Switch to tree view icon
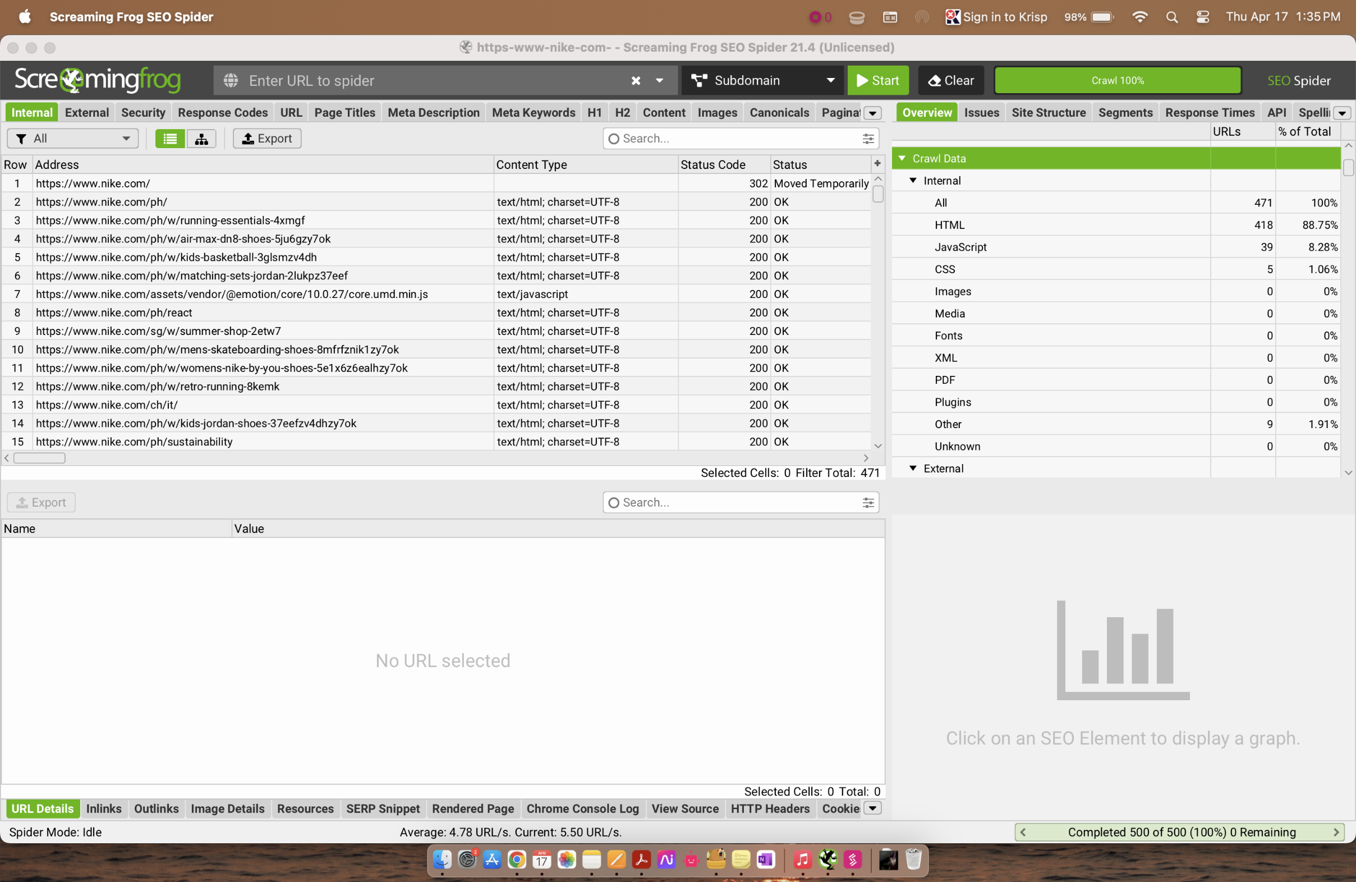This screenshot has width=1356, height=882. (x=201, y=139)
